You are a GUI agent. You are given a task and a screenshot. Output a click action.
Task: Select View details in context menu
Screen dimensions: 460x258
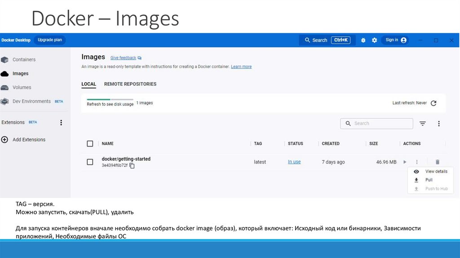[436, 171]
